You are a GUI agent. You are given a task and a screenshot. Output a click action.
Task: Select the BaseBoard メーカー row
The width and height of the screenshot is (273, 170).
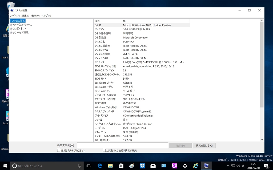pos(142,83)
